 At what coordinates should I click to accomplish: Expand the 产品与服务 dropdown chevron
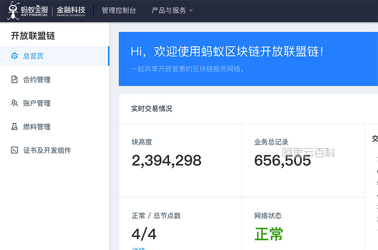(191, 10)
